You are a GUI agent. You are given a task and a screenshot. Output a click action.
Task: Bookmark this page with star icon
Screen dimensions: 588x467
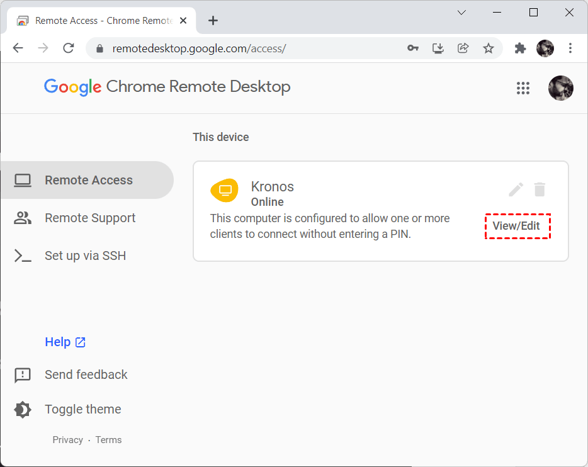(x=489, y=48)
